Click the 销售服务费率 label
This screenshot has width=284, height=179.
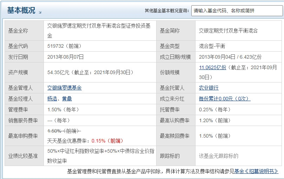click(x=23, y=120)
